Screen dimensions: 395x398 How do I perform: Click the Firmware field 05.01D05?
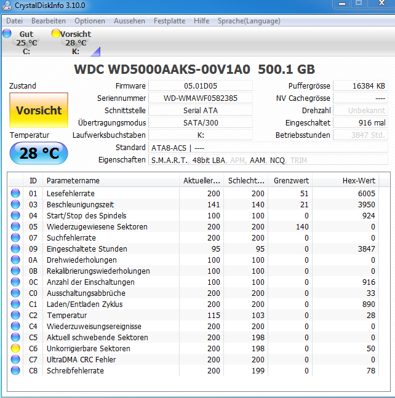201,86
